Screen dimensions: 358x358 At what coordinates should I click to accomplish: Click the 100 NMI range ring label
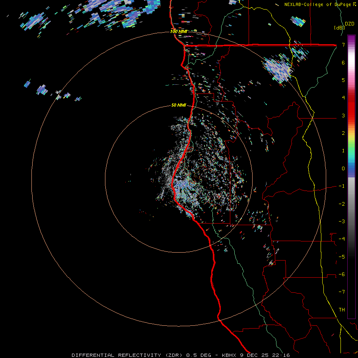coord(179,31)
